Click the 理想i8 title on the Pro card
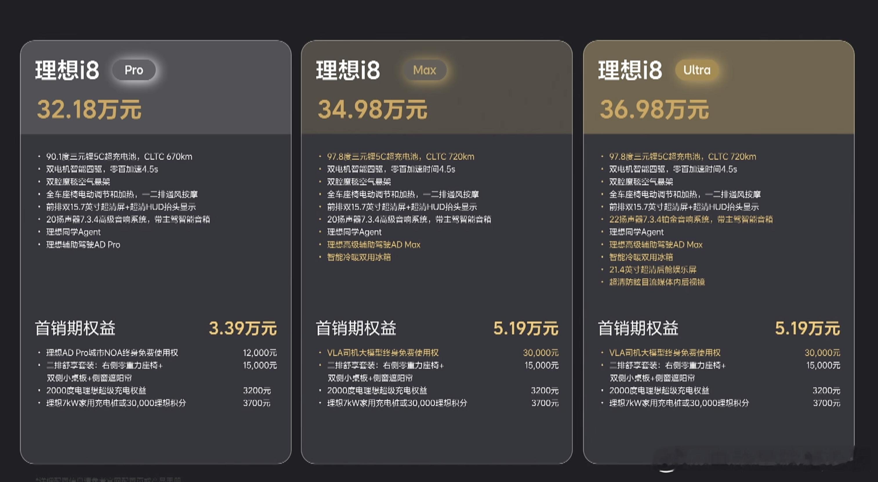This screenshot has width=878, height=482. [x=67, y=70]
